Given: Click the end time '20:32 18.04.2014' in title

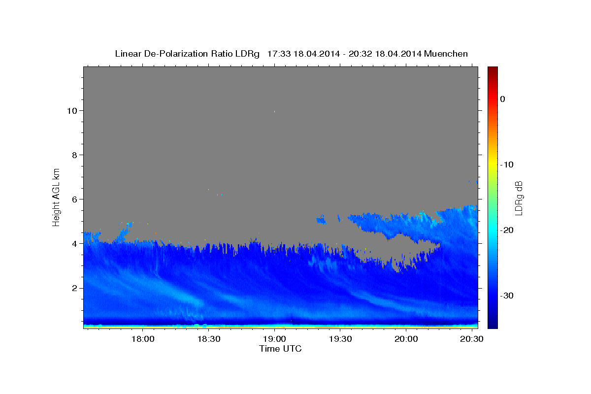Looking at the screenshot, I should (385, 54).
